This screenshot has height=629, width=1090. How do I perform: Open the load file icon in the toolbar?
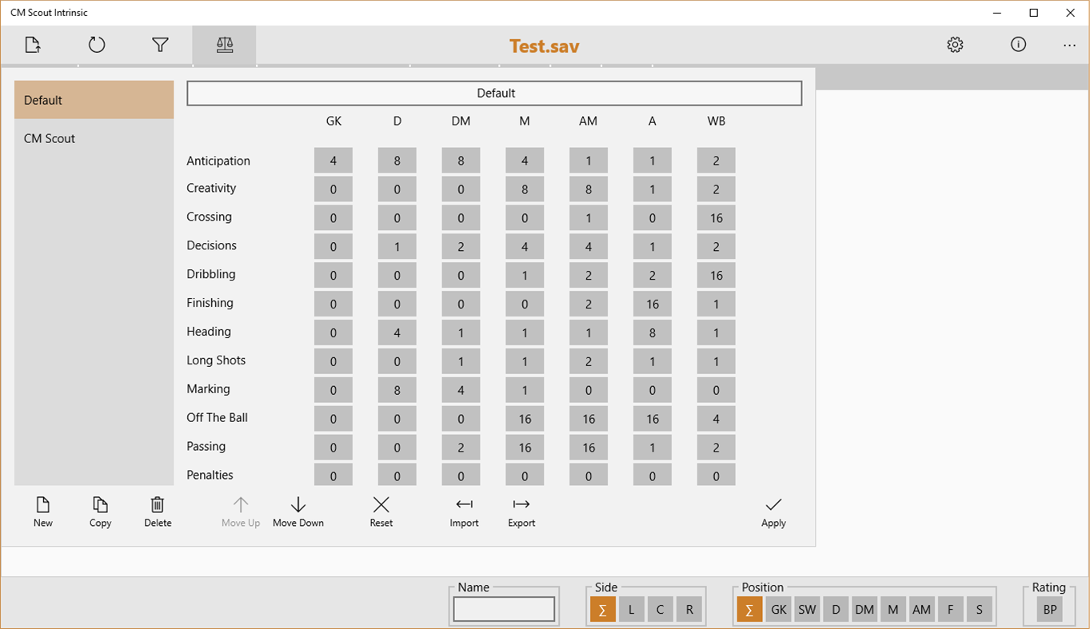pos(33,45)
